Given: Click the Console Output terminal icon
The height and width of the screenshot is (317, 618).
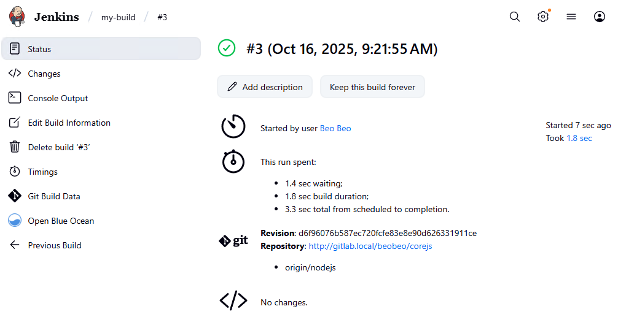Looking at the screenshot, I should (15, 98).
